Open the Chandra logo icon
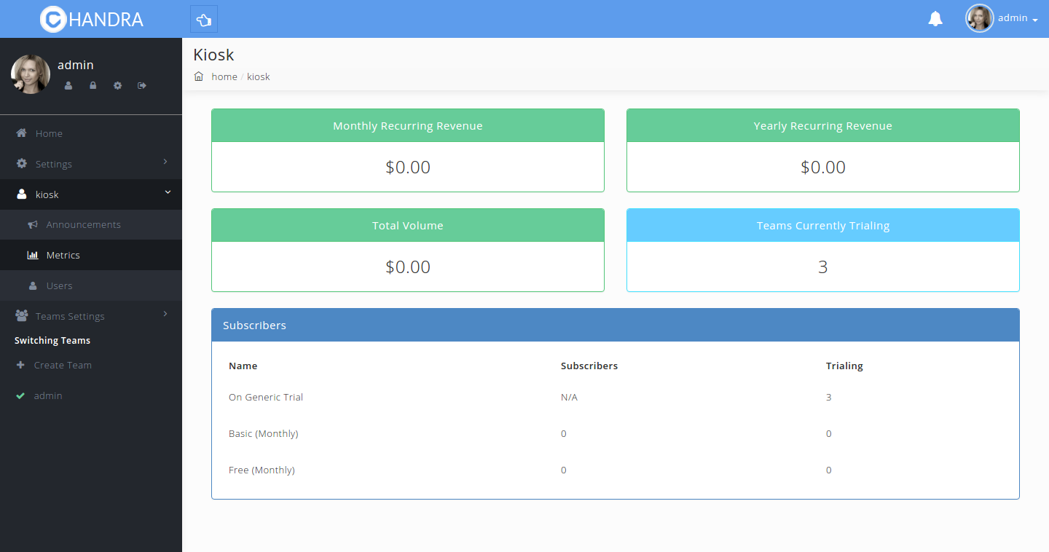1049x552 pixels. point(52,19)
